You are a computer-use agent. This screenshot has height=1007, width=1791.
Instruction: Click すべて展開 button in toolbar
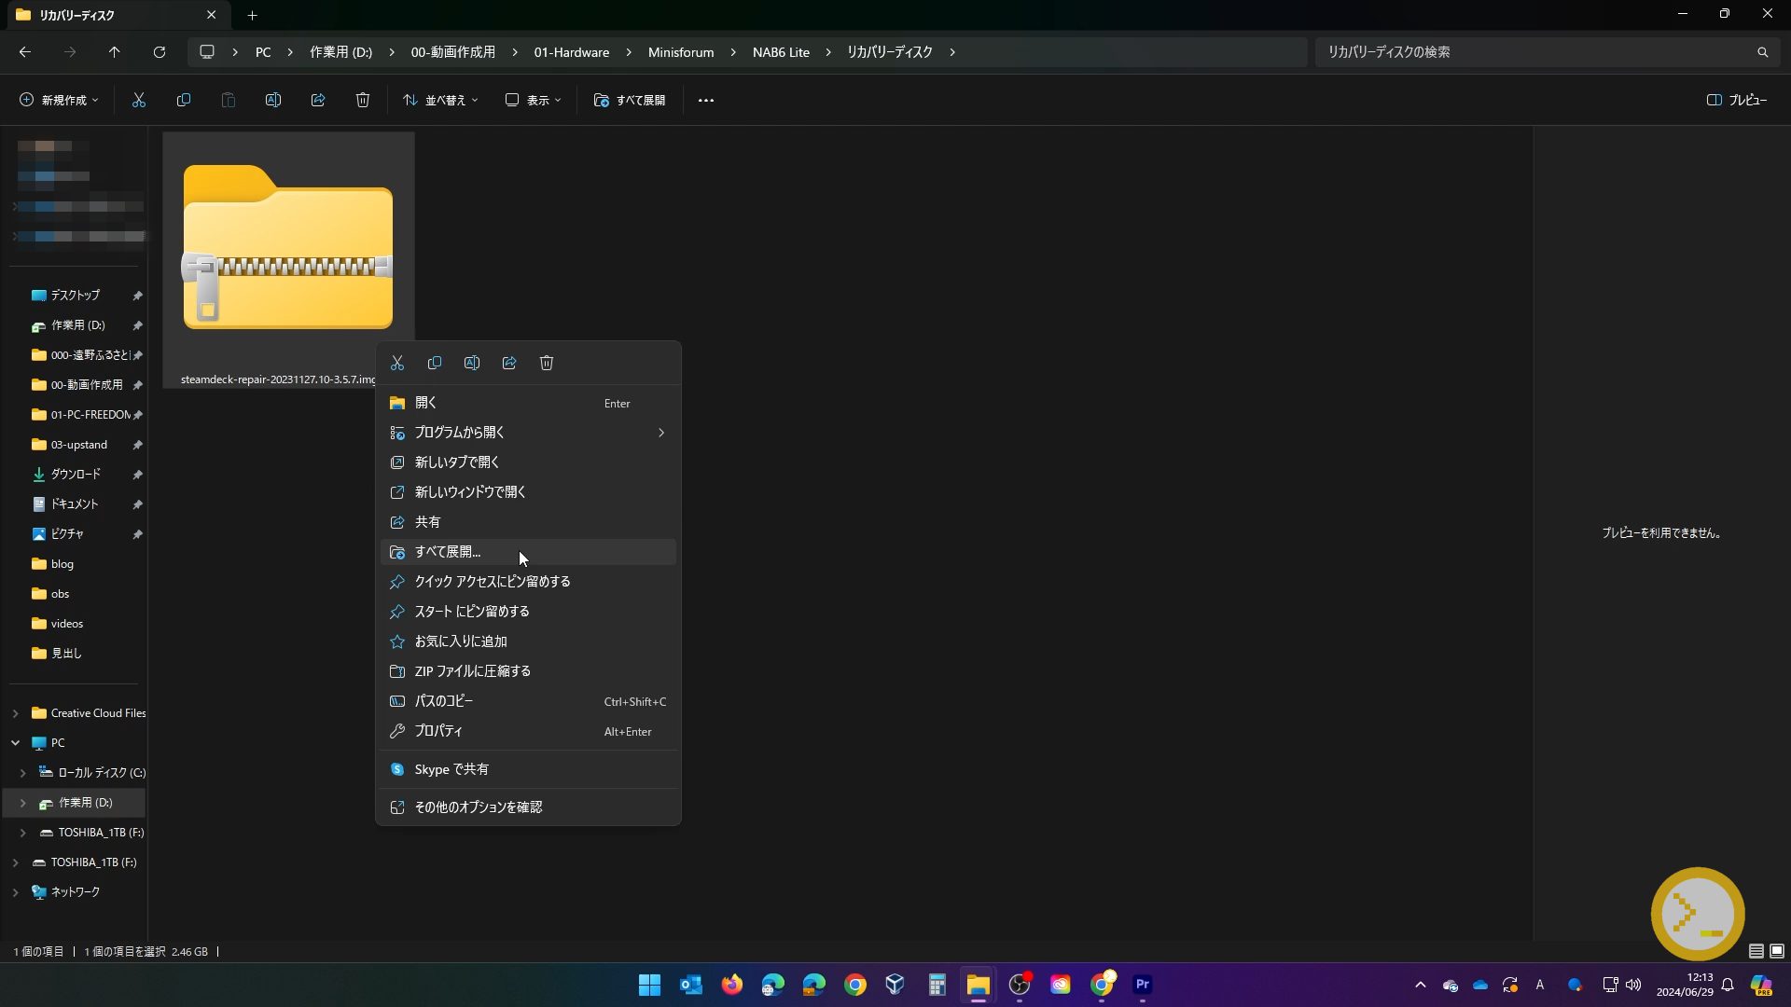(630, 100)
